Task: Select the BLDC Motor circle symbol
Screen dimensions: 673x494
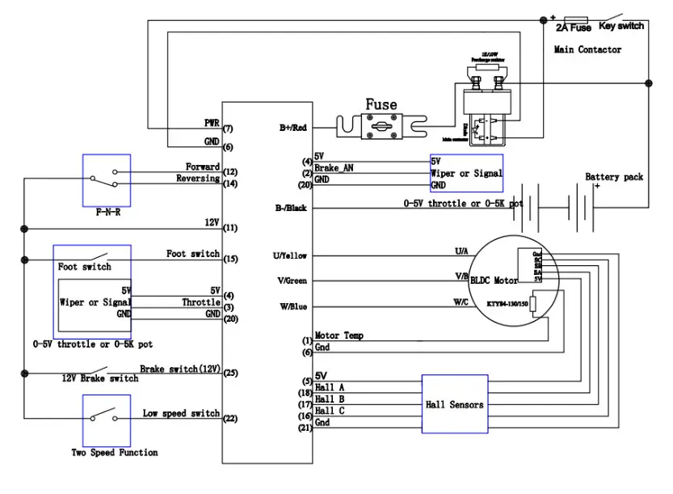Action: [513, 279]
